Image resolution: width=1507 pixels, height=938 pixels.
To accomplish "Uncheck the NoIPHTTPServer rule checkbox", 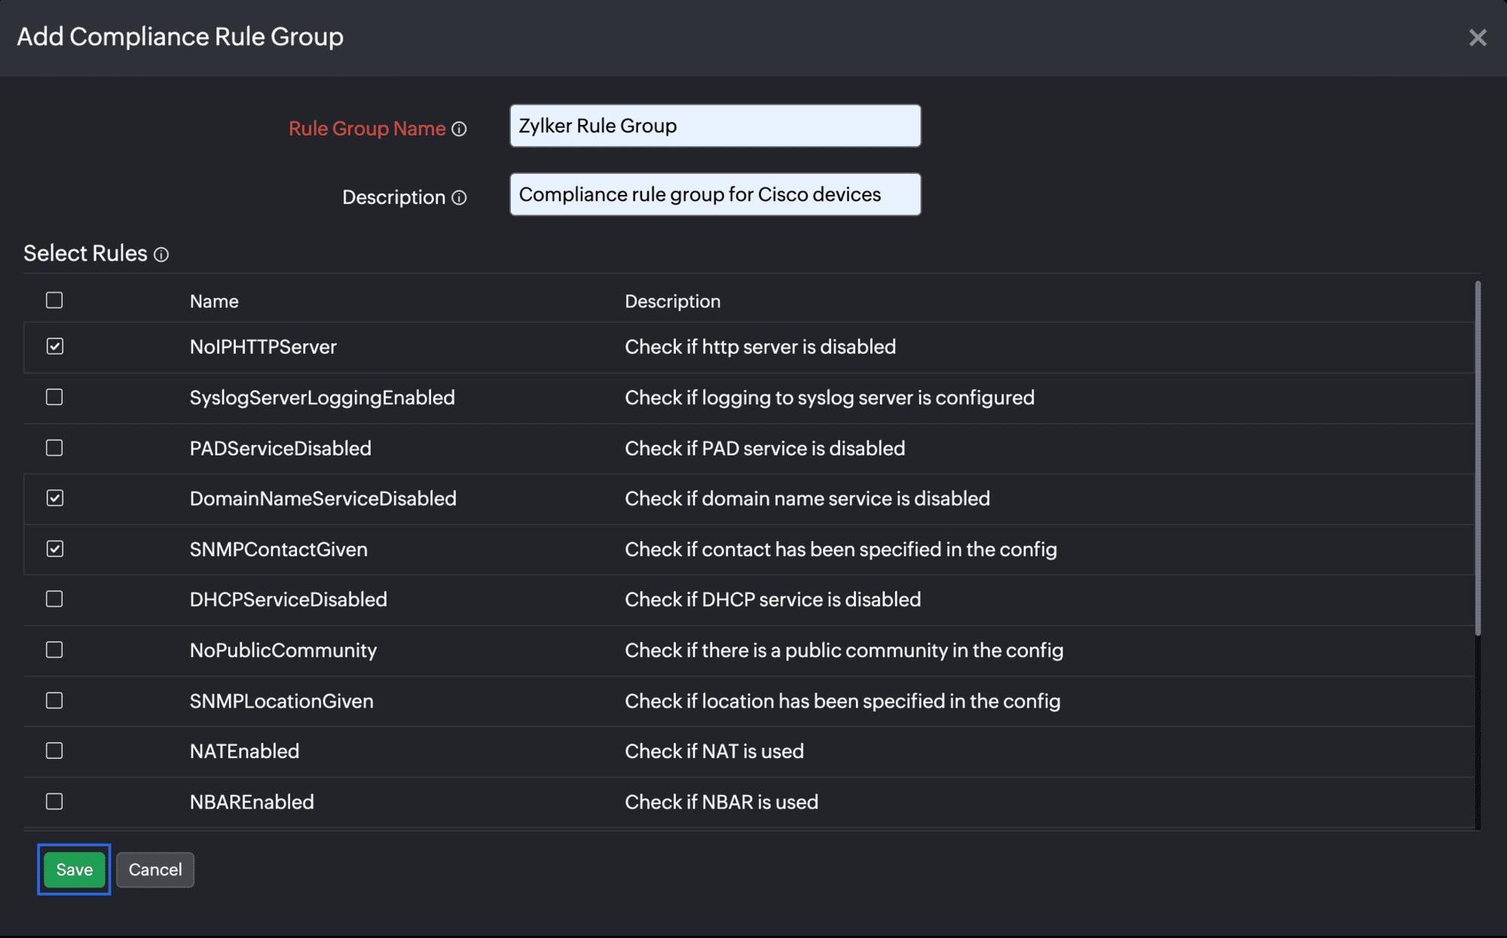I will coord(54,346).
